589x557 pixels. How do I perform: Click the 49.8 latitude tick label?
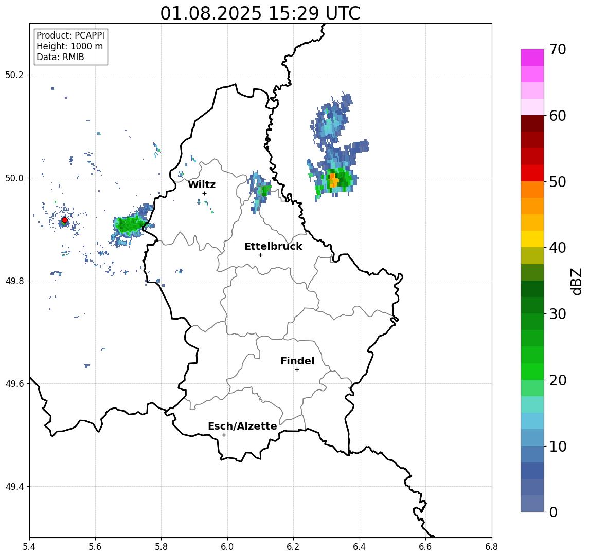pos(14,281)
